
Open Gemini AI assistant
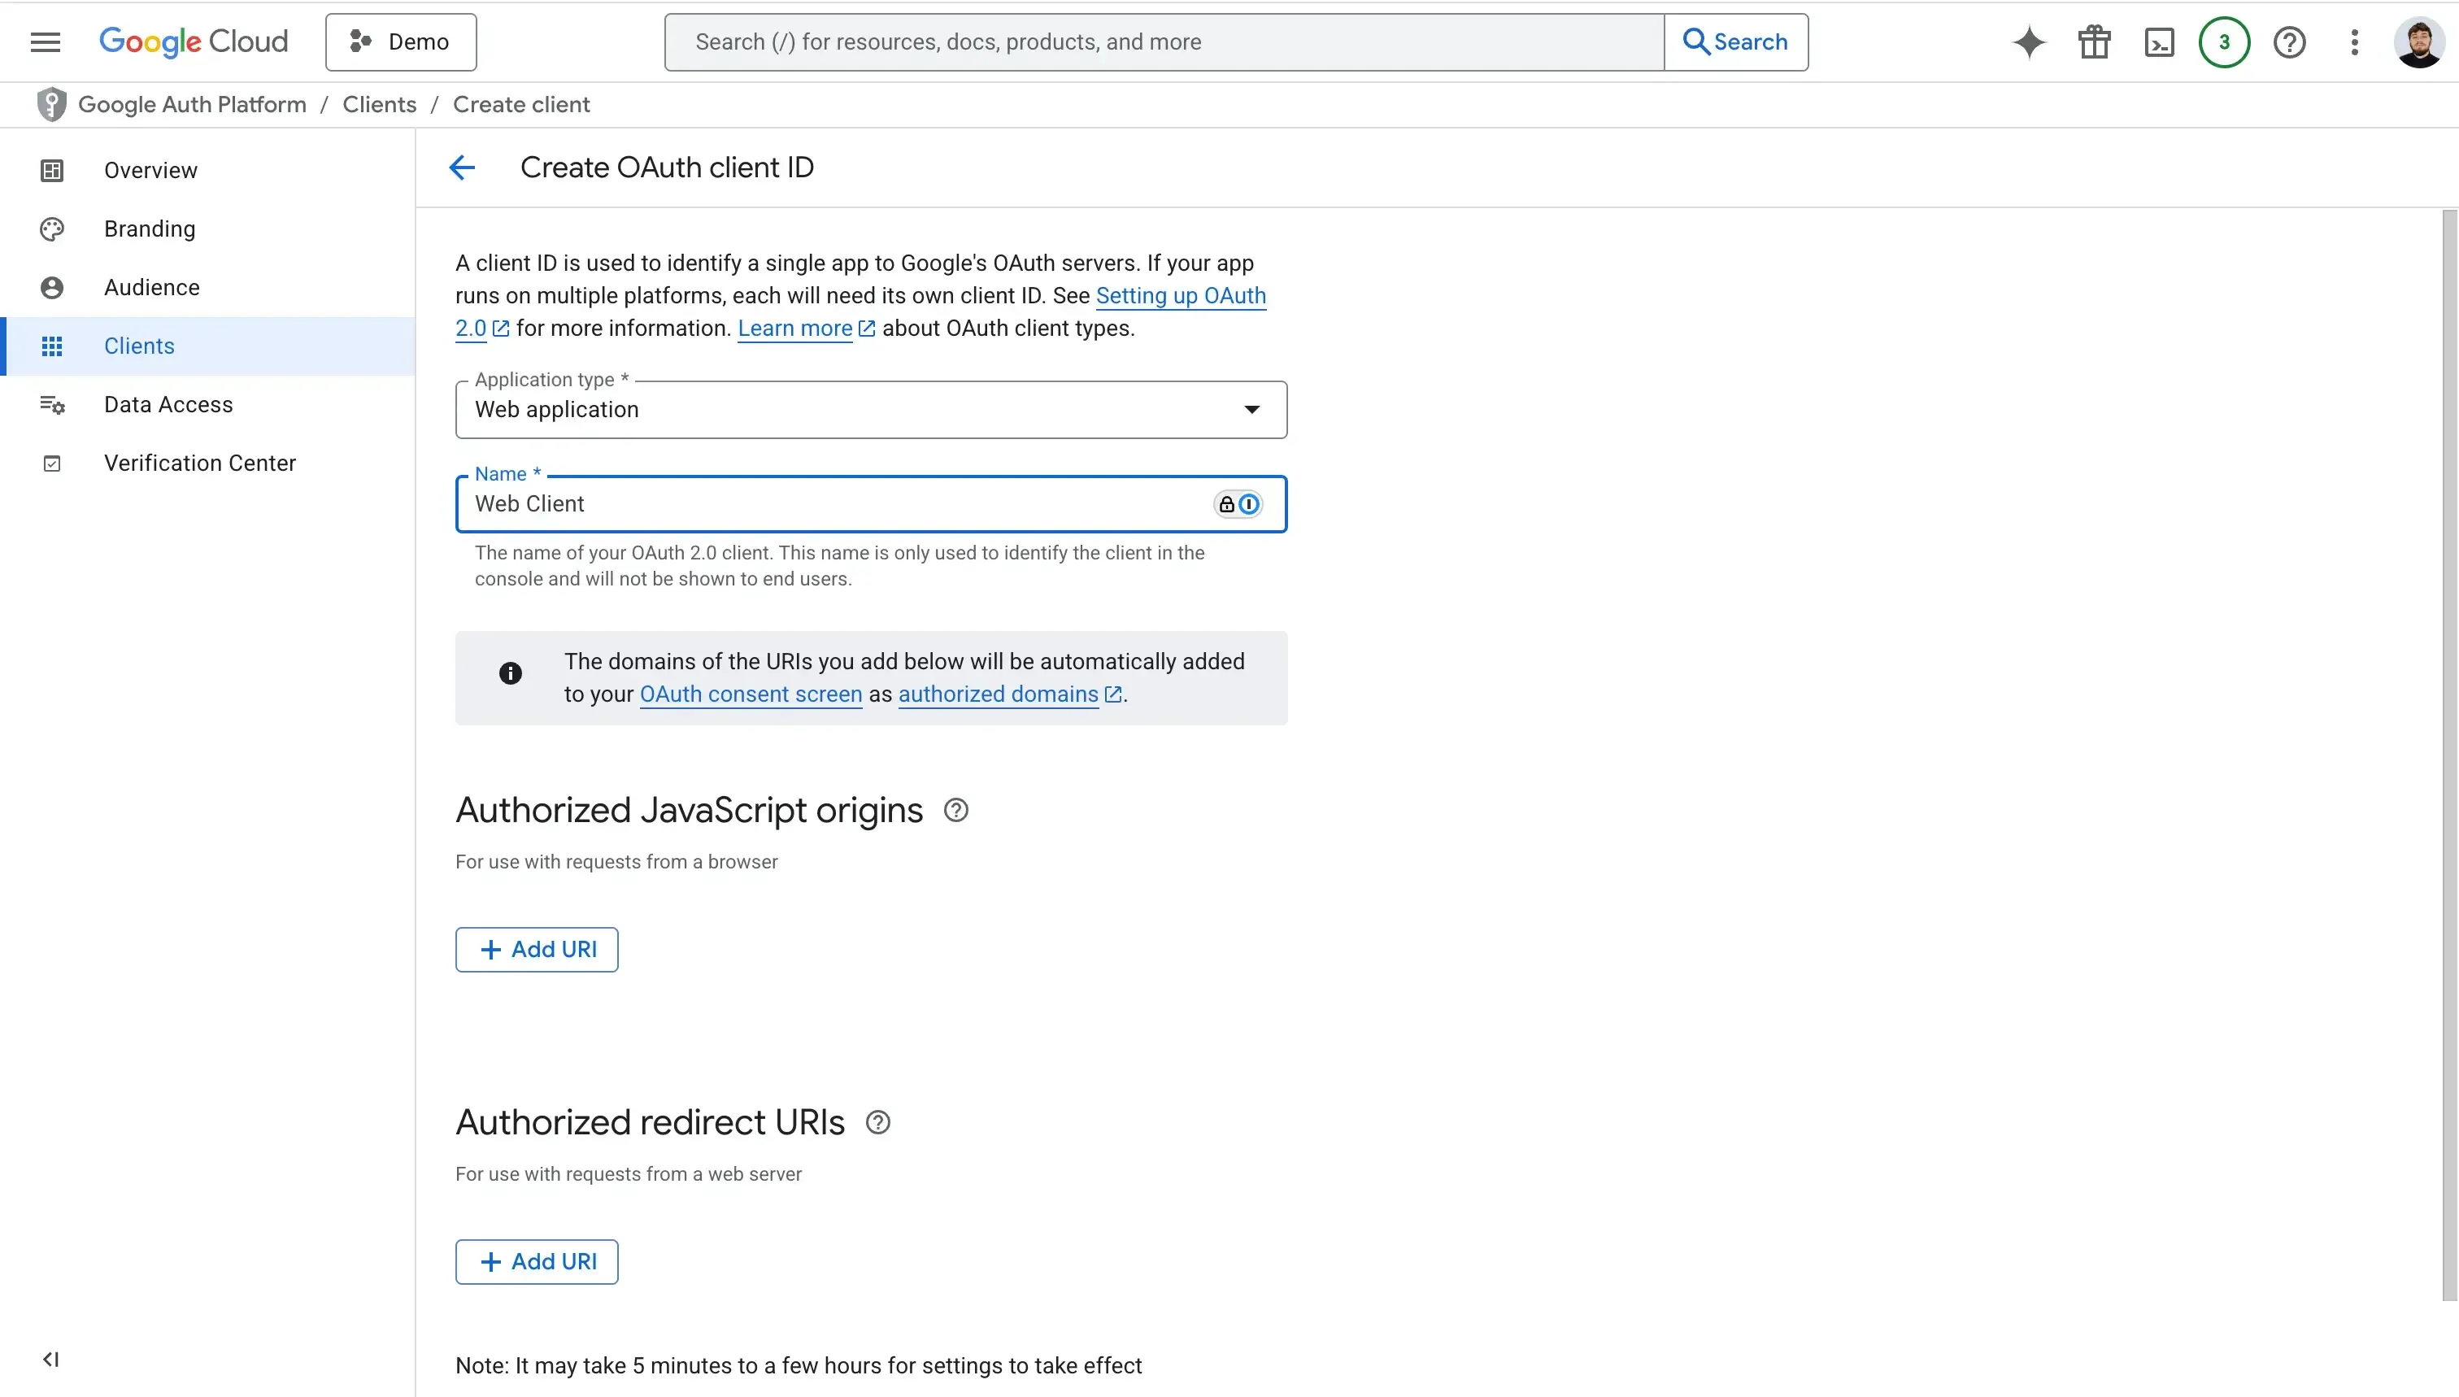[x=2028, y=41]
